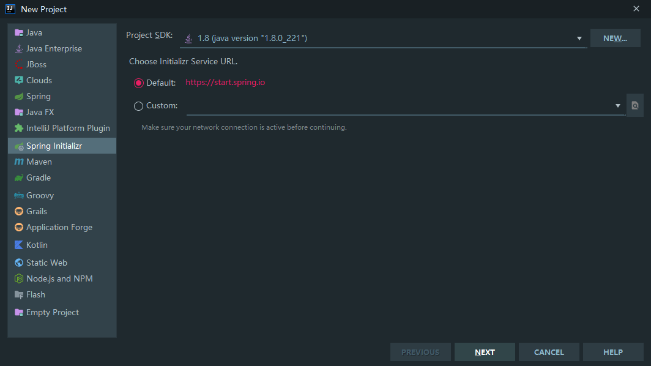Click the JBoss icon
651x366 pixels.
tap(19, 64)
